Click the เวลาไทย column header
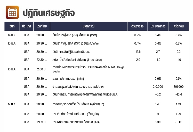This screenshot has width=193, height=132. click(x=42, y=26)
